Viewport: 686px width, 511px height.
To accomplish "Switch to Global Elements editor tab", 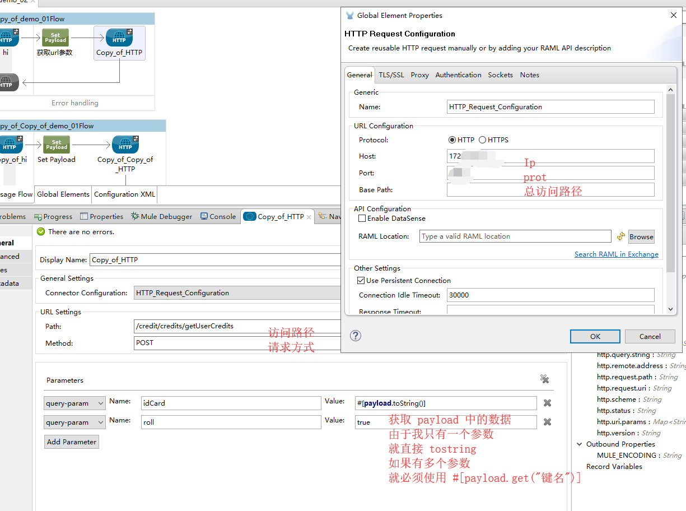I will click(x=63, y=194).
